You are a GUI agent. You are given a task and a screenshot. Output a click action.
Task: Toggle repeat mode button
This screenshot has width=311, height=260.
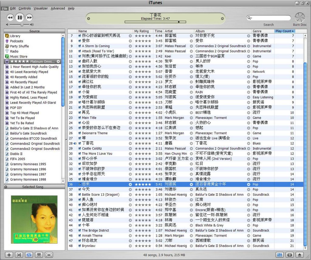pos(29,255)
